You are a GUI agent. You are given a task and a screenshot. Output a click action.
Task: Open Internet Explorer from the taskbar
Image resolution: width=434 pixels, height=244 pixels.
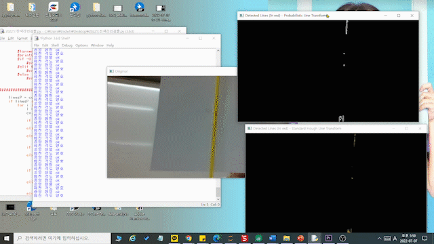(132, 238)
